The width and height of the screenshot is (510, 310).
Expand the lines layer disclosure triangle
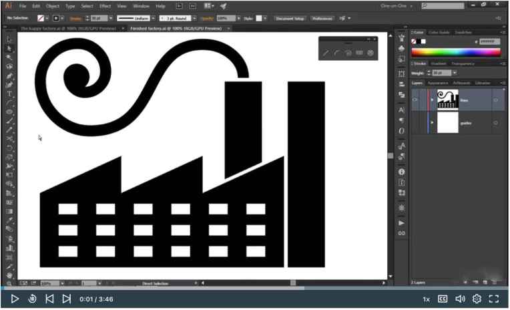click(x=432, y=100)
